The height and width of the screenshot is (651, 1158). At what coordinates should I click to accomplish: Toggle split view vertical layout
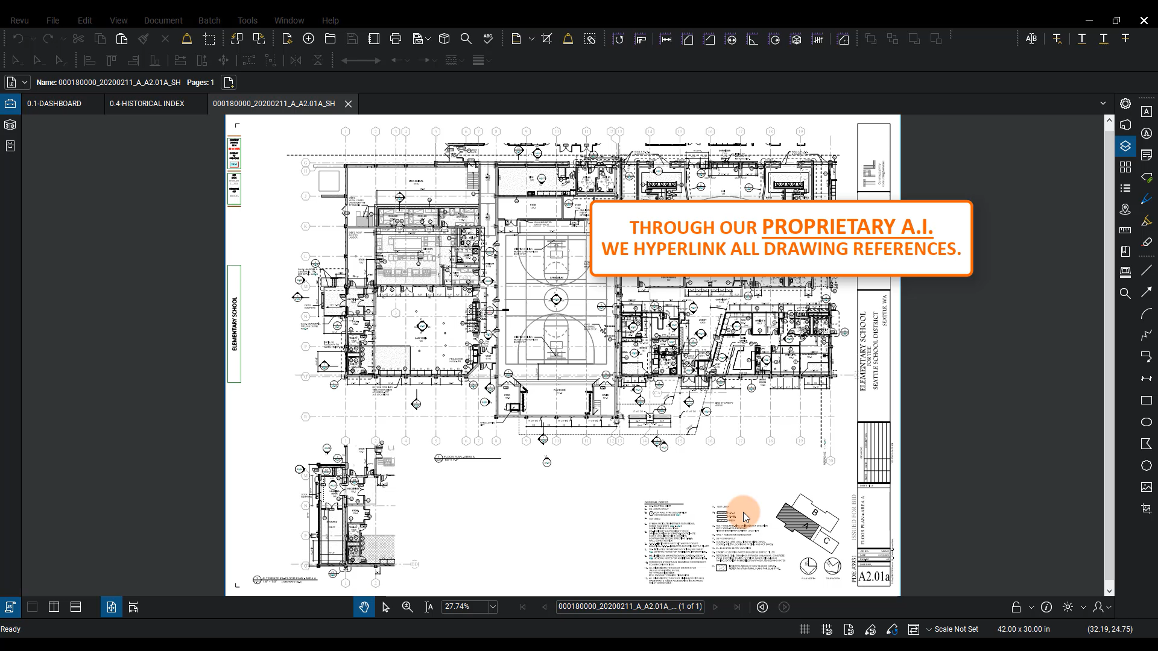coord(54,607)
